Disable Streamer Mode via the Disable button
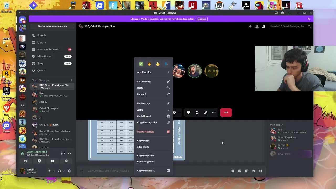Viewport: 336px width, 189px height. pyautogui.click(x=202, y=19)
